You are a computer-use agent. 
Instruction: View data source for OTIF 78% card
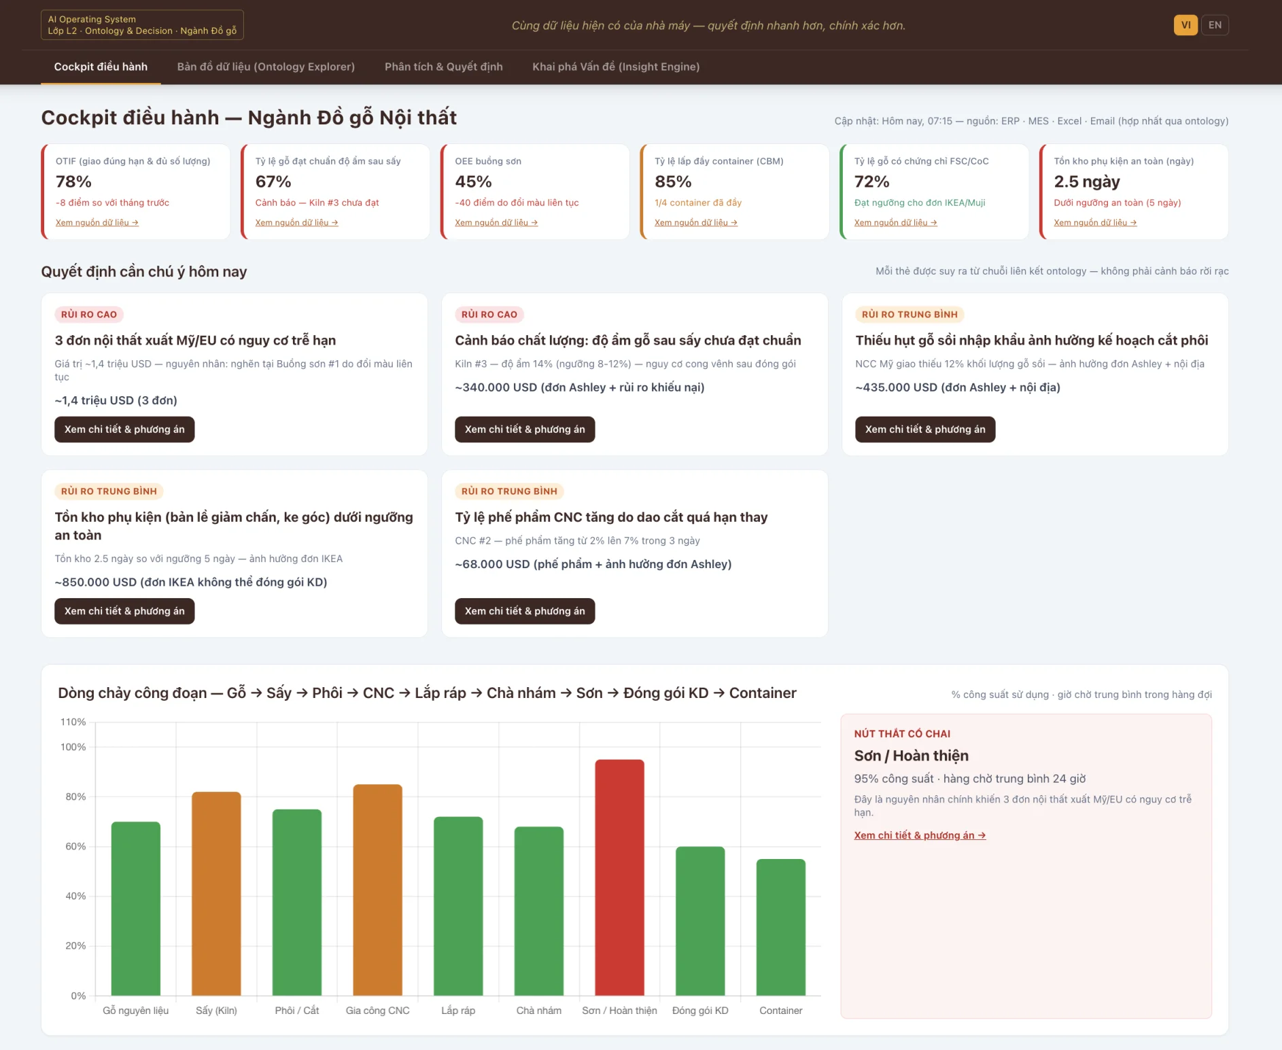tap(97, 222)
